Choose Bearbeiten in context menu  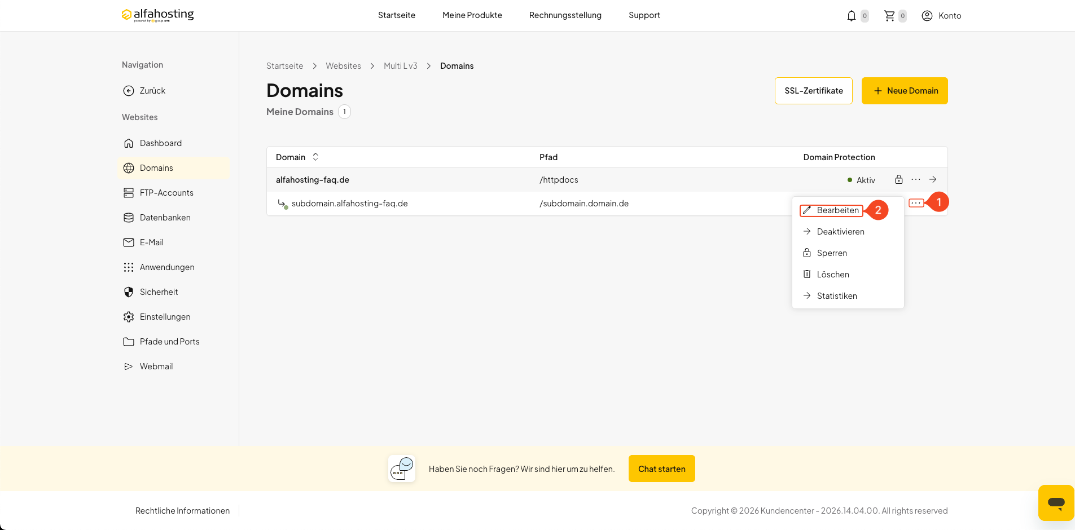[831, 210]
